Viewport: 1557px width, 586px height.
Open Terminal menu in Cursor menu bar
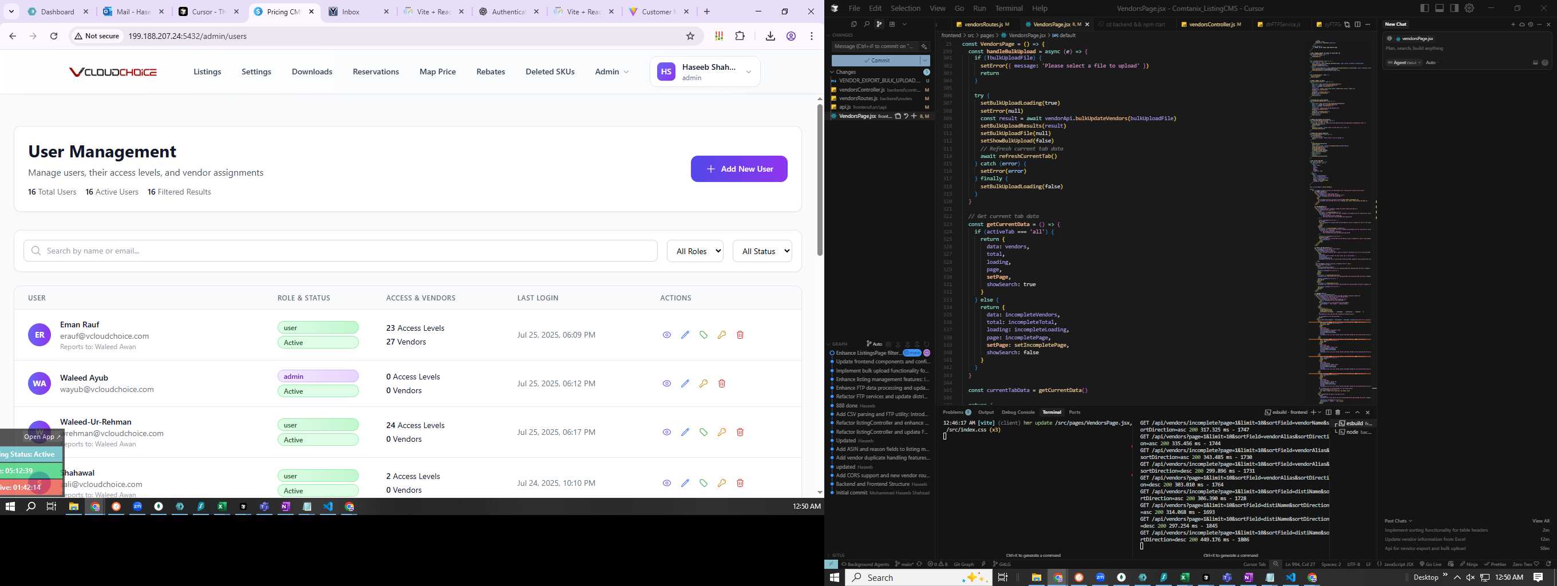(1009, 9)
